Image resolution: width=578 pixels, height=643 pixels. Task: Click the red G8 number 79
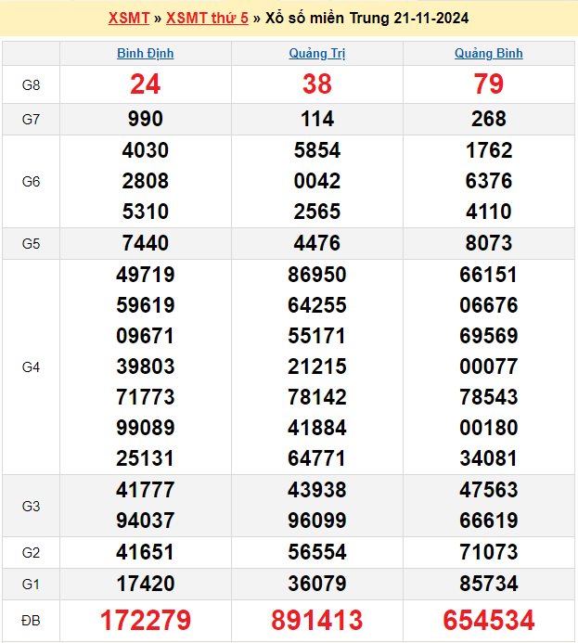488,84
